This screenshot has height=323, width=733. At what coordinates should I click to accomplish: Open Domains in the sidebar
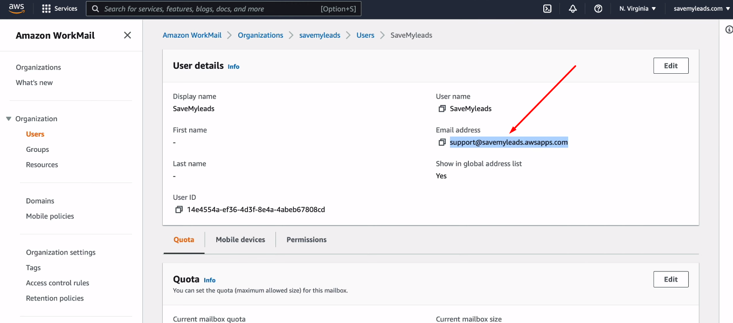pos(40,201)
